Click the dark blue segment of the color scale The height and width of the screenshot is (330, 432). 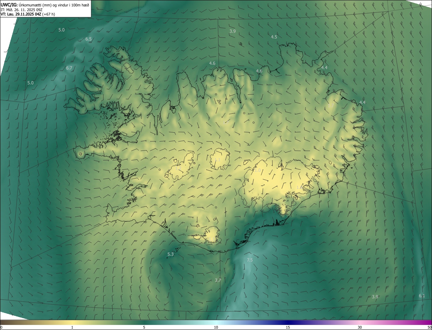click(x=288, y=322)
